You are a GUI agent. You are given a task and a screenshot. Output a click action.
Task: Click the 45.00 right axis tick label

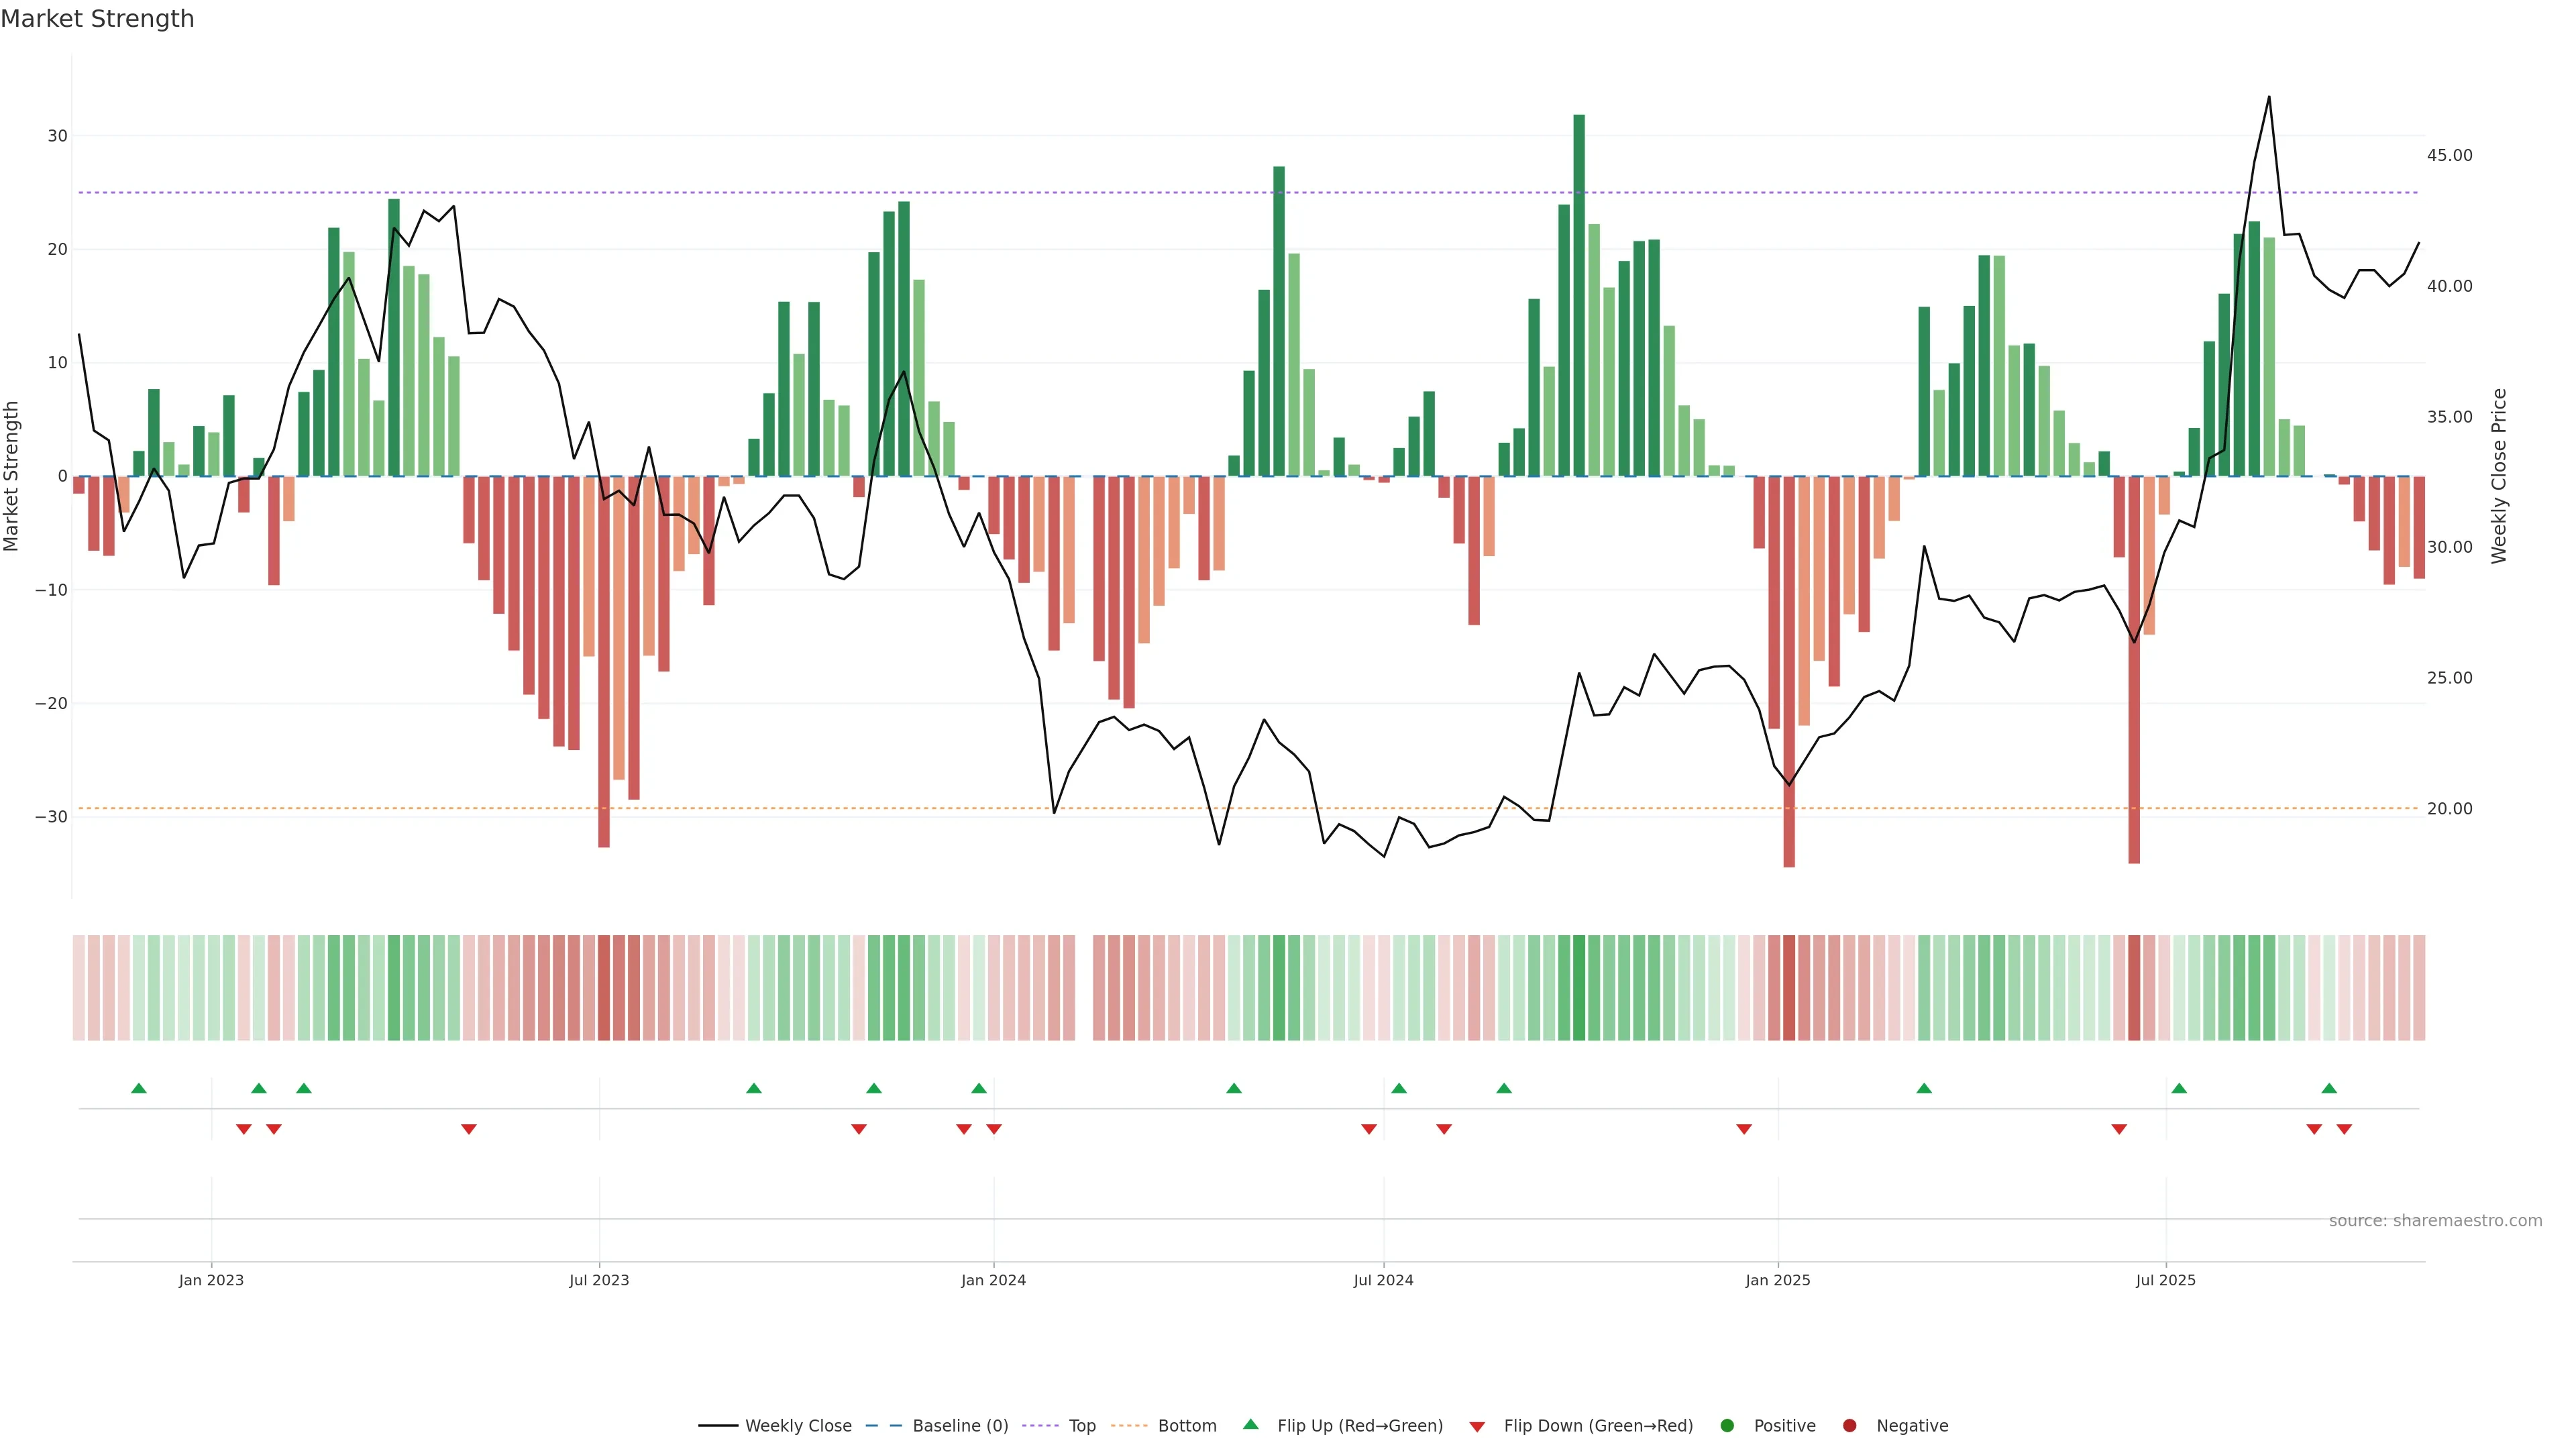click(x=2449, y=155)
